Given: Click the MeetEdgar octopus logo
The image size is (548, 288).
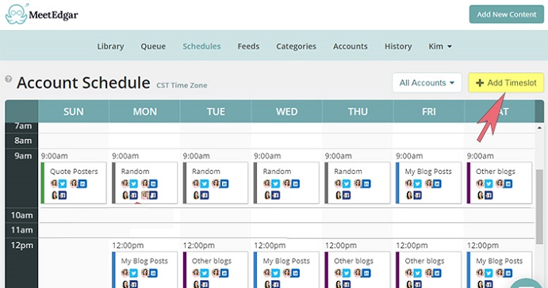Looking at the screenshot, I should 17,14.
